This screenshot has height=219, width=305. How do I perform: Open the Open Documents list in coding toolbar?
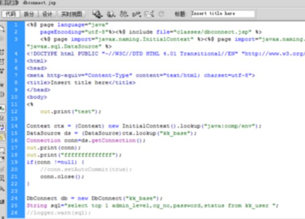pos(2,29)
